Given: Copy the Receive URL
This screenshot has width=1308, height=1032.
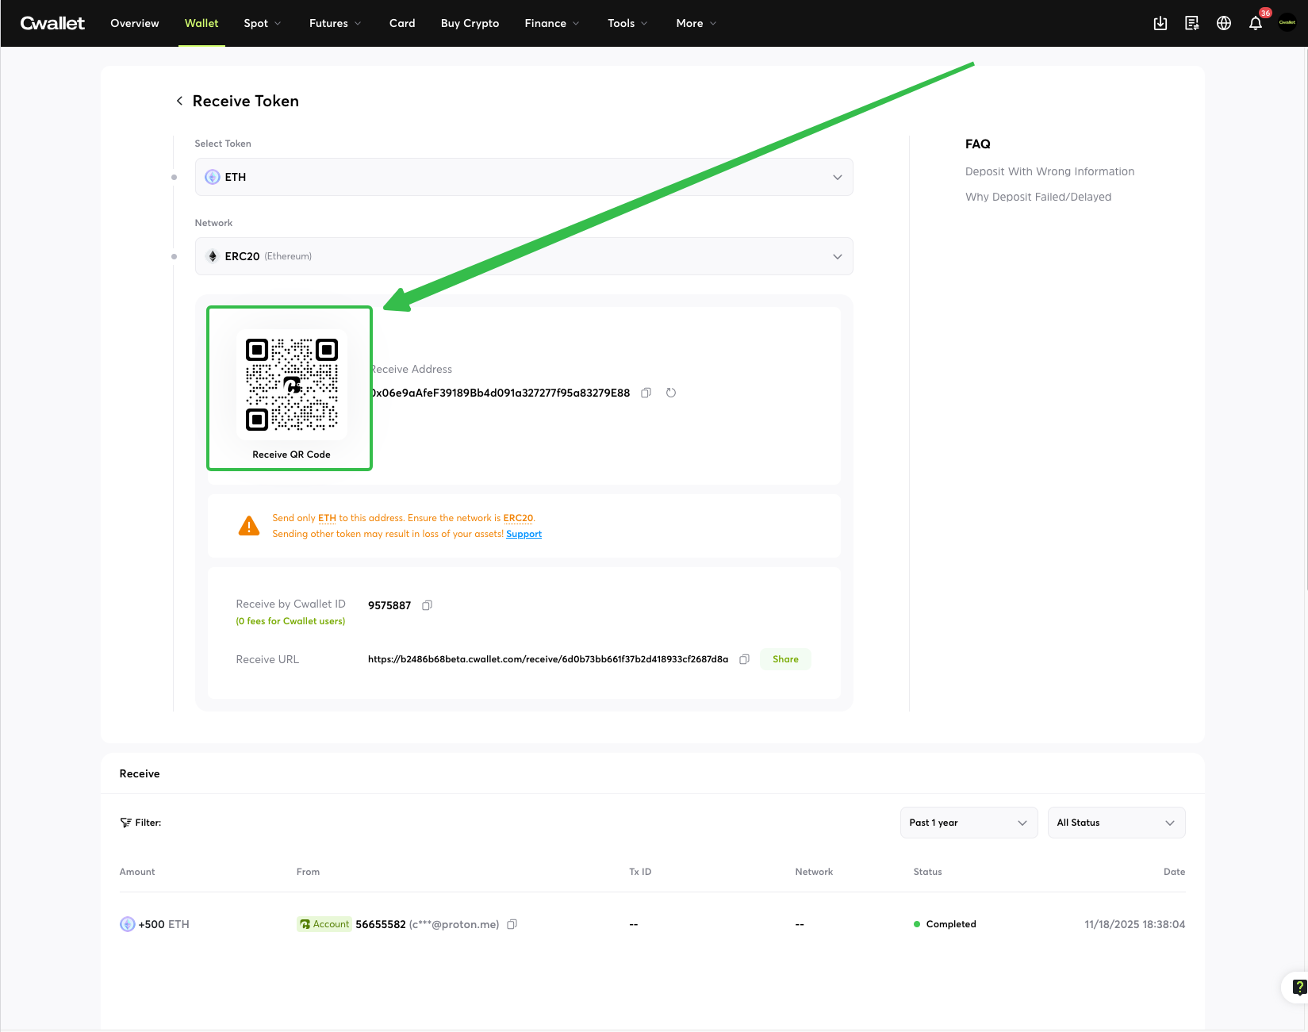Looking at the screenshot, I should point(744,659).
